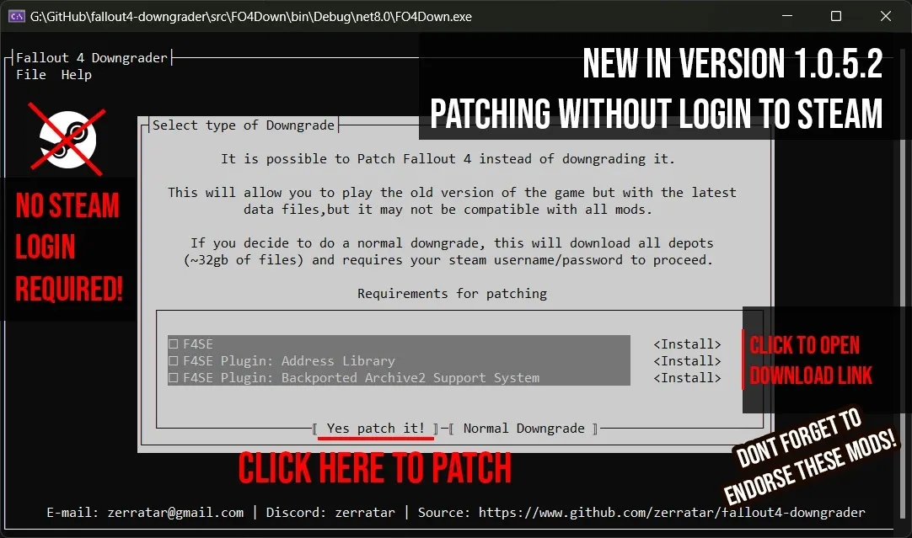Click the Select type of Downgrade title
Screen dimensions: 912x538
point(243,125)
